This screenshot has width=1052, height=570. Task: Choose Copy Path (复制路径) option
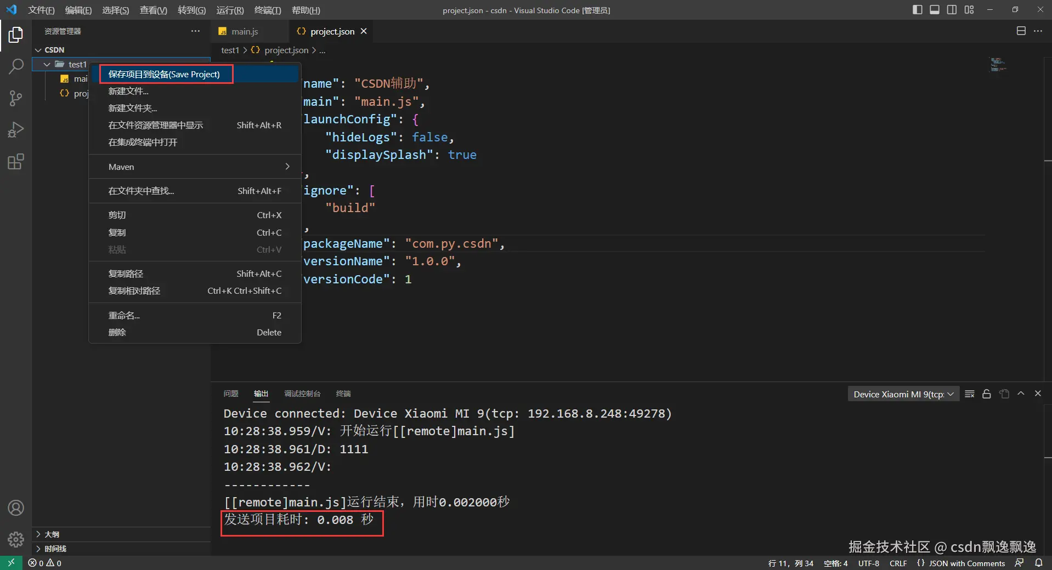coord(195,273)
